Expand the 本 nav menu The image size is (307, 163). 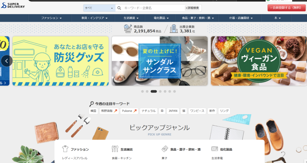(277, 18)
